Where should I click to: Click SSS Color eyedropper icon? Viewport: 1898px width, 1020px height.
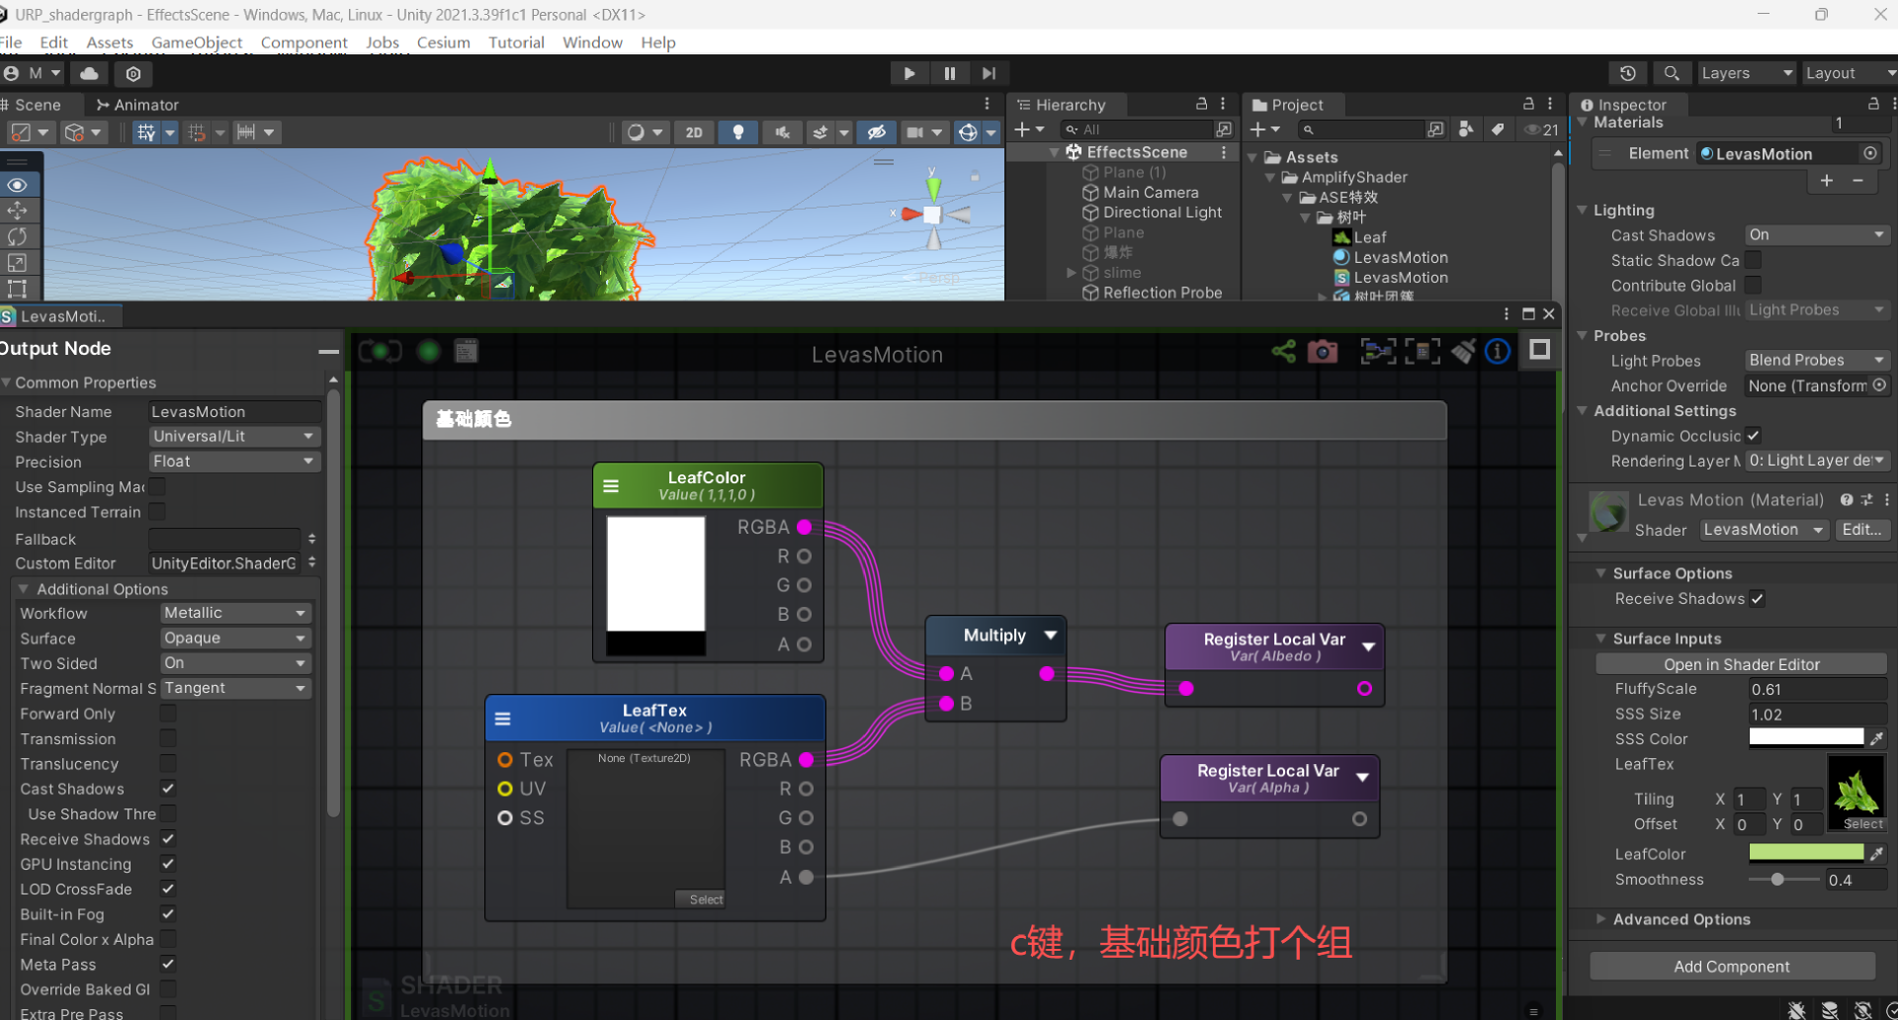[1877, 738]
